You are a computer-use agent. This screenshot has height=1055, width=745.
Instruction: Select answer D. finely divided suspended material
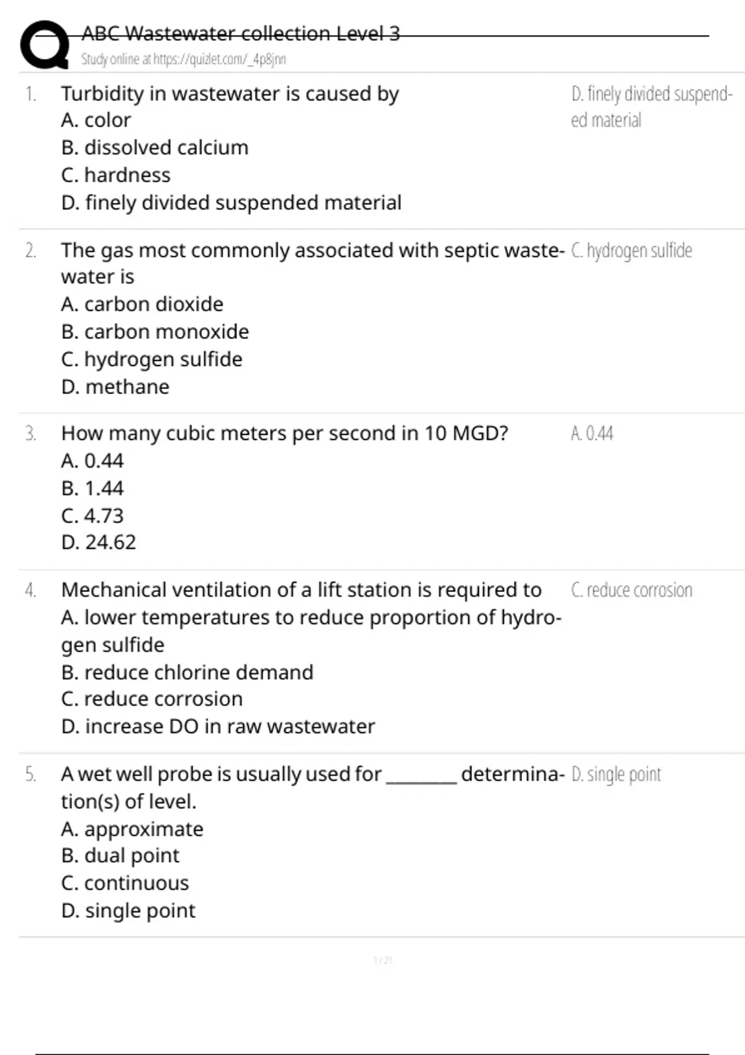pos(231,203)
